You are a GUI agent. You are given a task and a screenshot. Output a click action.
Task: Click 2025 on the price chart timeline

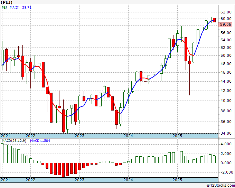point(177,136)
